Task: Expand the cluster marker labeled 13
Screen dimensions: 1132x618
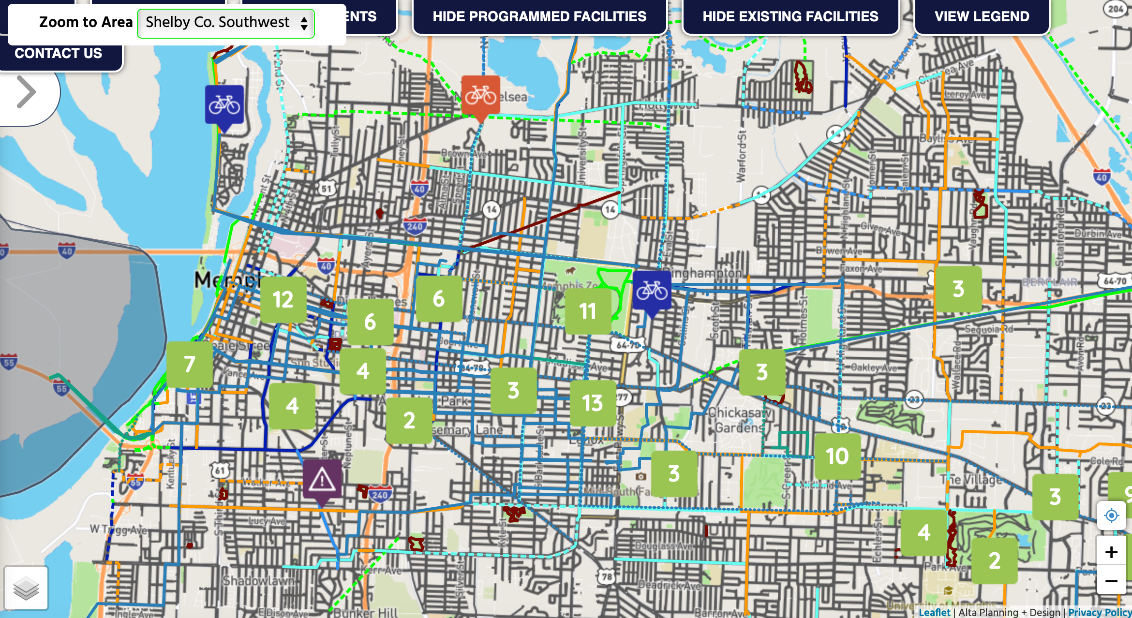Action: click(x=593, y=403)
